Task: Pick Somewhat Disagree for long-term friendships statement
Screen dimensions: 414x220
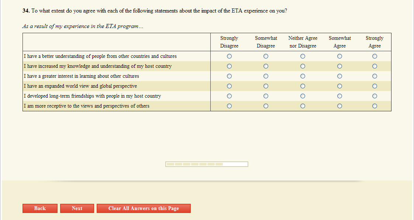Action: pos(266,96)
